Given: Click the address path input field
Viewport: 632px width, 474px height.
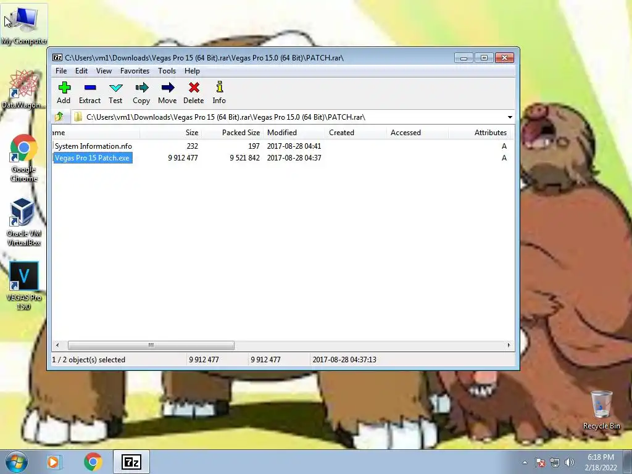Looking at the screenshot, I should (294, 117).
